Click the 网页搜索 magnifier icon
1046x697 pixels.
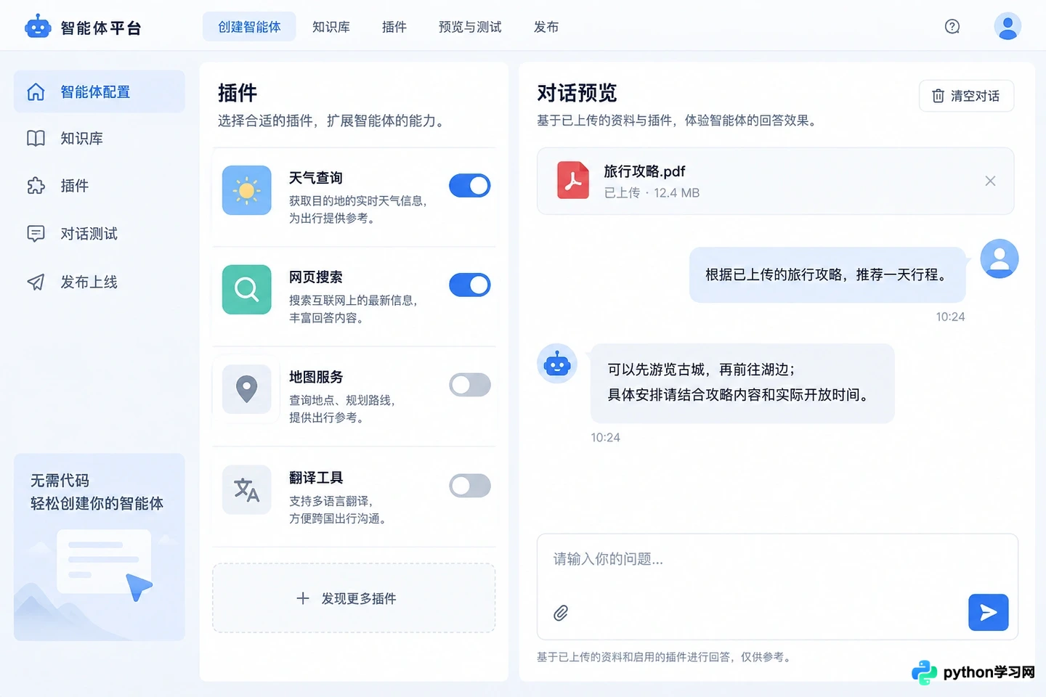pyautogui.click(x=246, y=290)
